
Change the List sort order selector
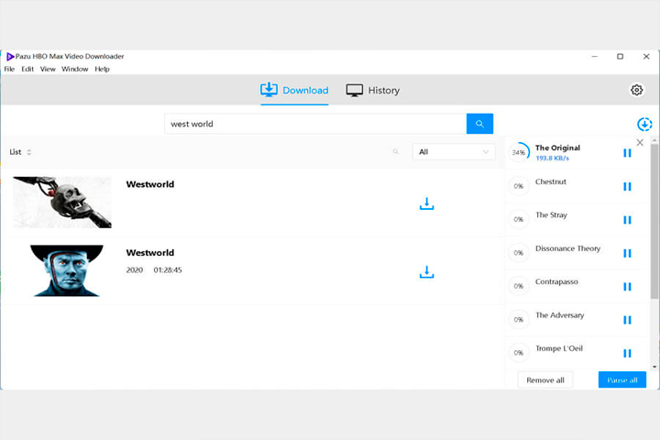click(20, 152)
